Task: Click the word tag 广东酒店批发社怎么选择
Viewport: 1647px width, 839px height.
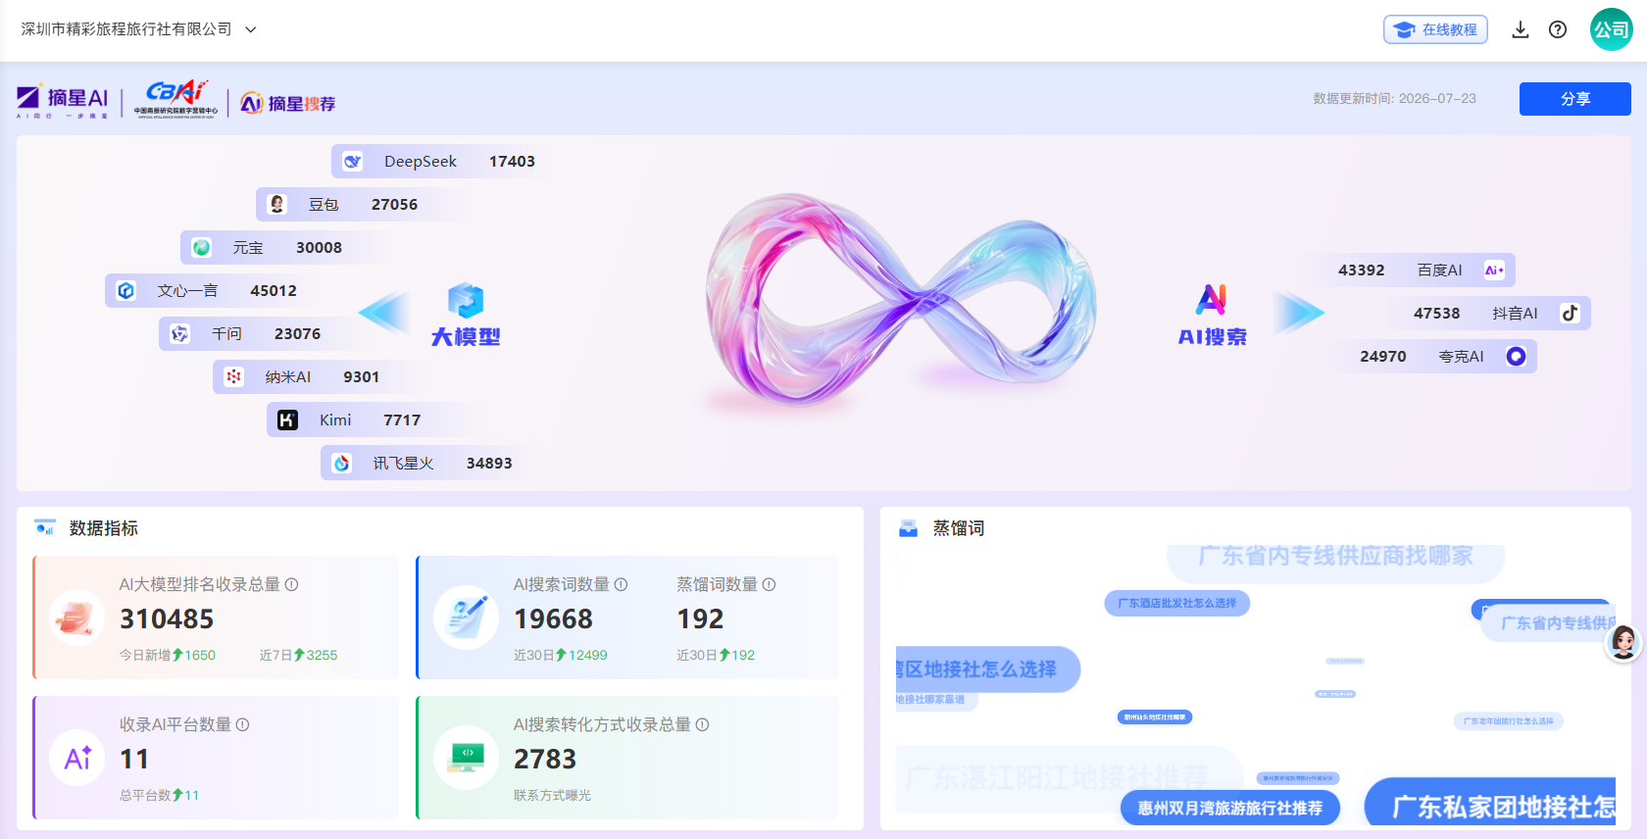Action: [1177, 603]
